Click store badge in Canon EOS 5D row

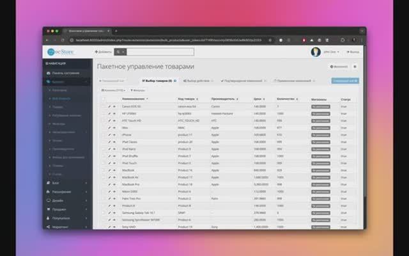(x=321, y=107)
